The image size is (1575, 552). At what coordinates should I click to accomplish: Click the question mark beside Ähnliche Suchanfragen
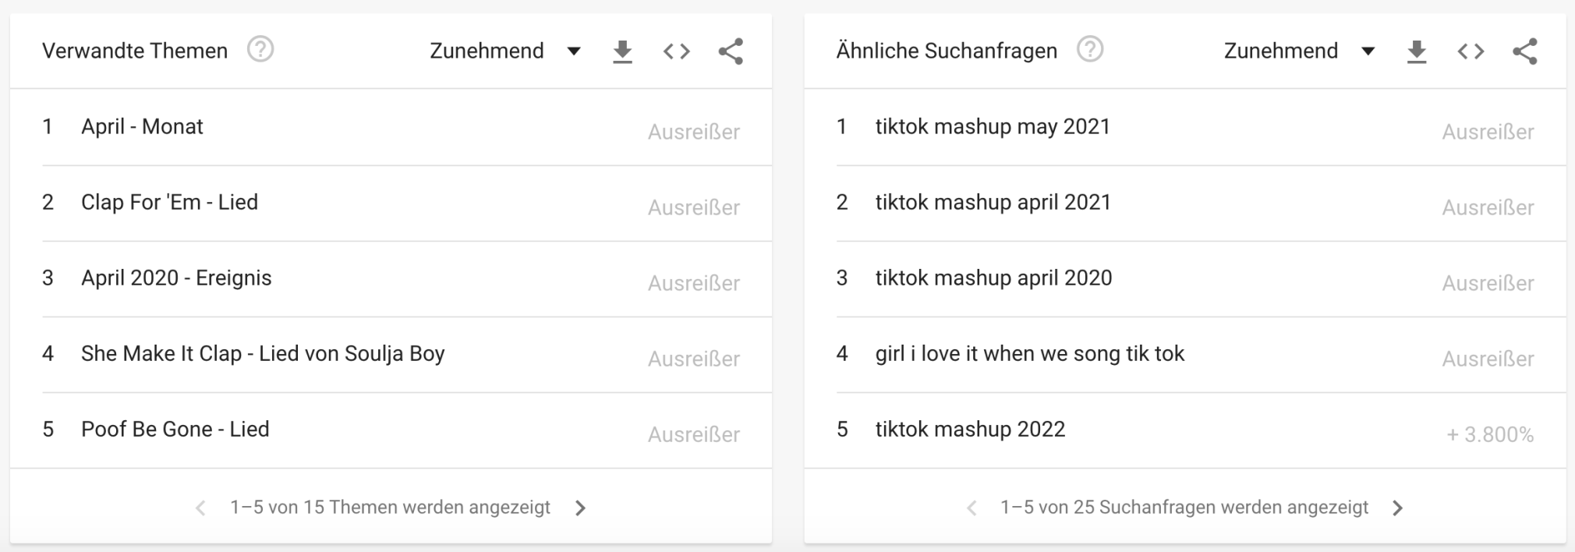click(x=1090, y=49)
